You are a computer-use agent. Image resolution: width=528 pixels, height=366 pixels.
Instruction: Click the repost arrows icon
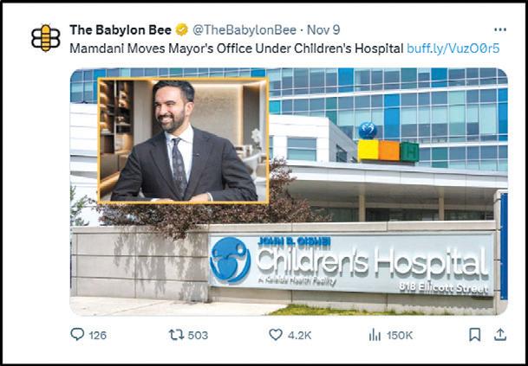[x=176, y=334]
